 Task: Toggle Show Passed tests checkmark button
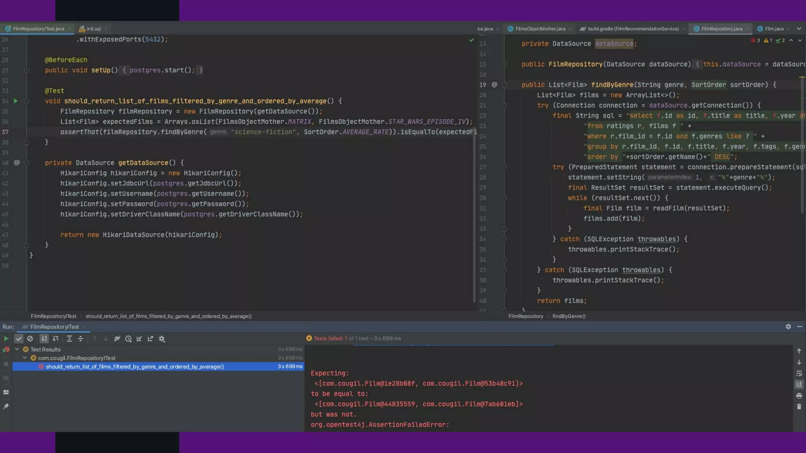[18, 339]
